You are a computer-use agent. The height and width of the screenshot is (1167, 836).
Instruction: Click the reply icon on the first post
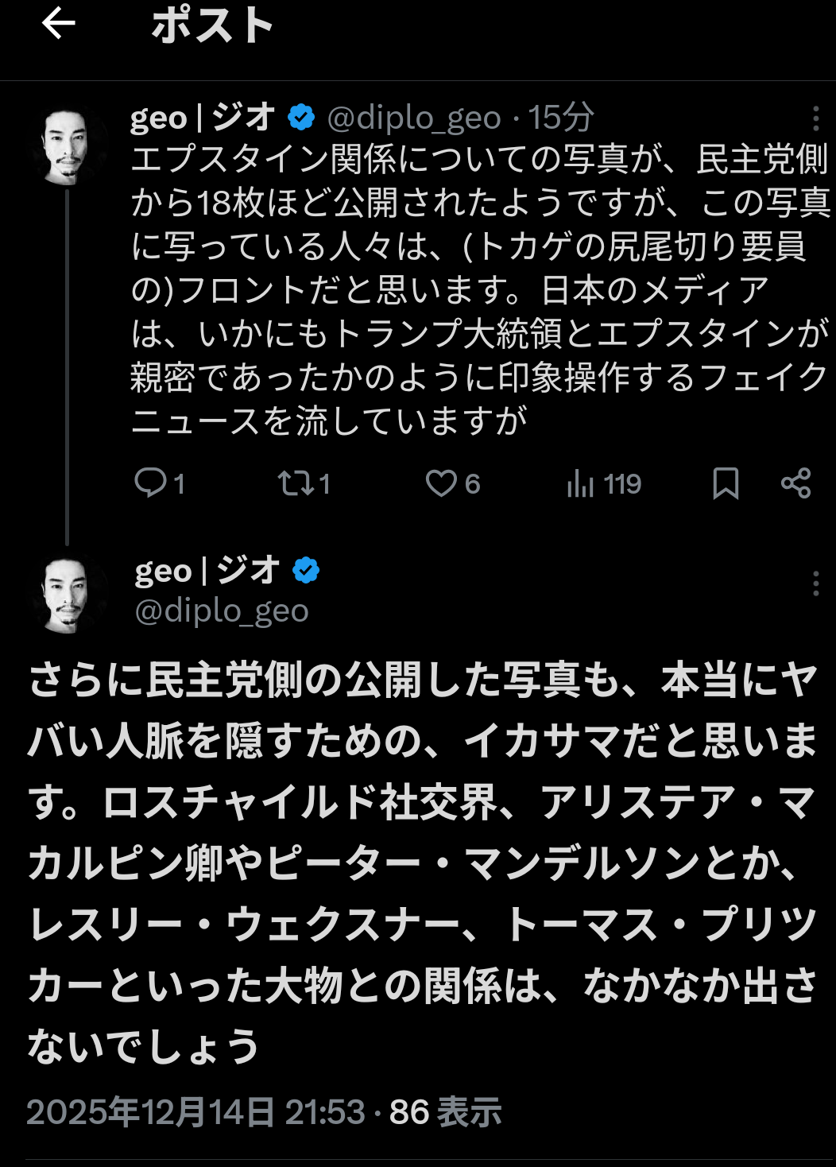coord(151,483)
